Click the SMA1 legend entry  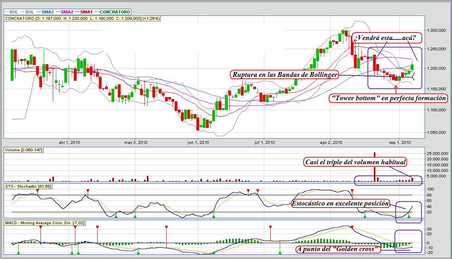tap(84, 12)
